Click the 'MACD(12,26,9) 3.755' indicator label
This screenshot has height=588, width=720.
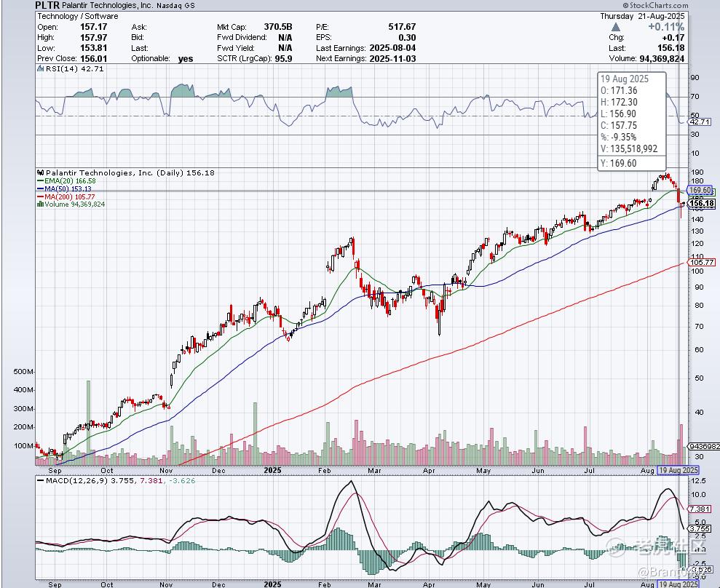coord(90,480)
